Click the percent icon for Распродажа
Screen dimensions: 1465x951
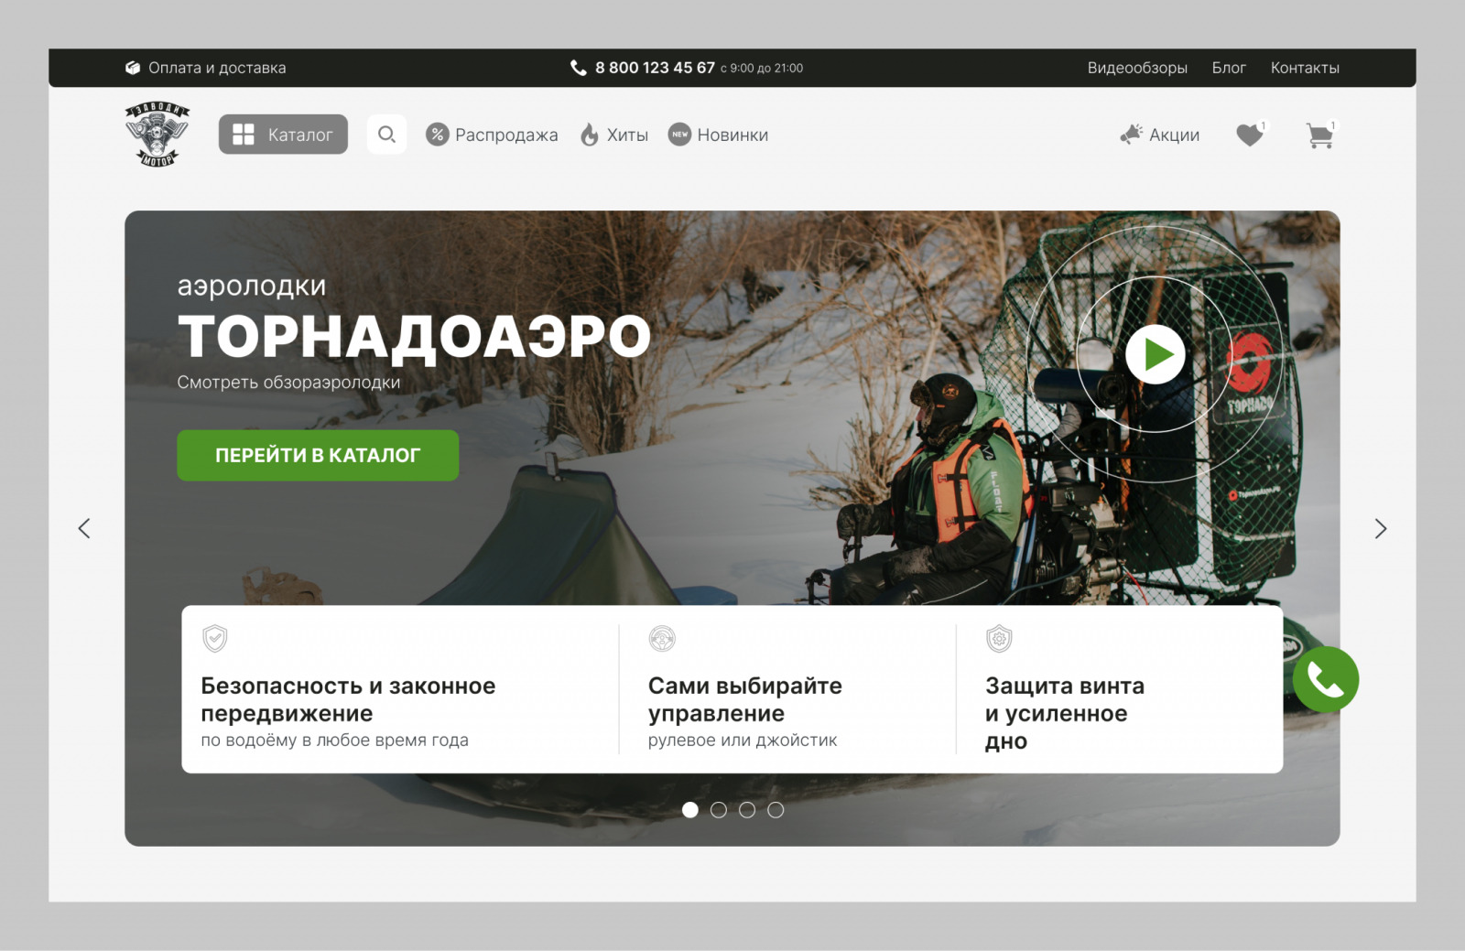point(438,135)
